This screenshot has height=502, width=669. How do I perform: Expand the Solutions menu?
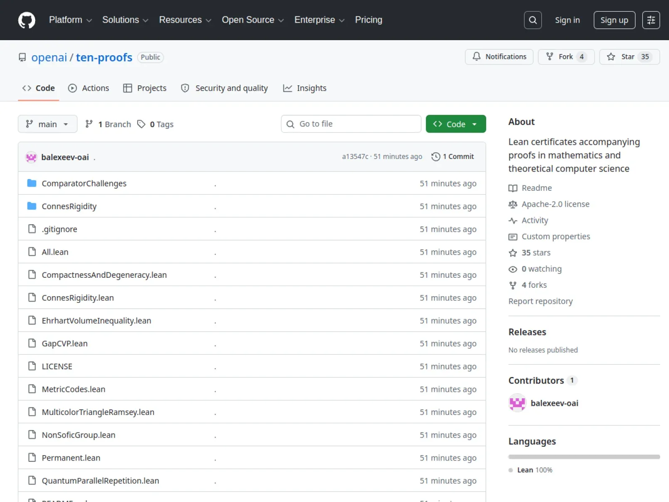125,20
